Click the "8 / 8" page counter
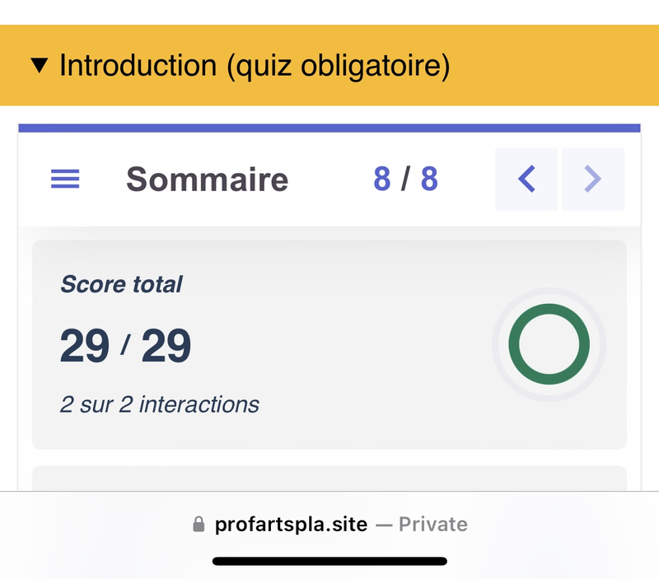659x579 pixels. [405, 179]
